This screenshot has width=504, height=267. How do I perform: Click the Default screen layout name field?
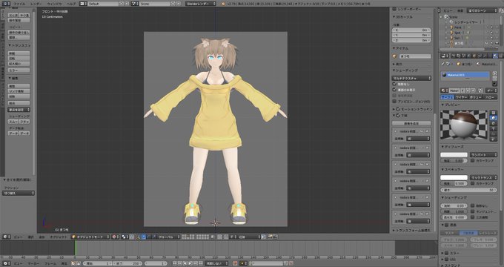pos(103,4)
